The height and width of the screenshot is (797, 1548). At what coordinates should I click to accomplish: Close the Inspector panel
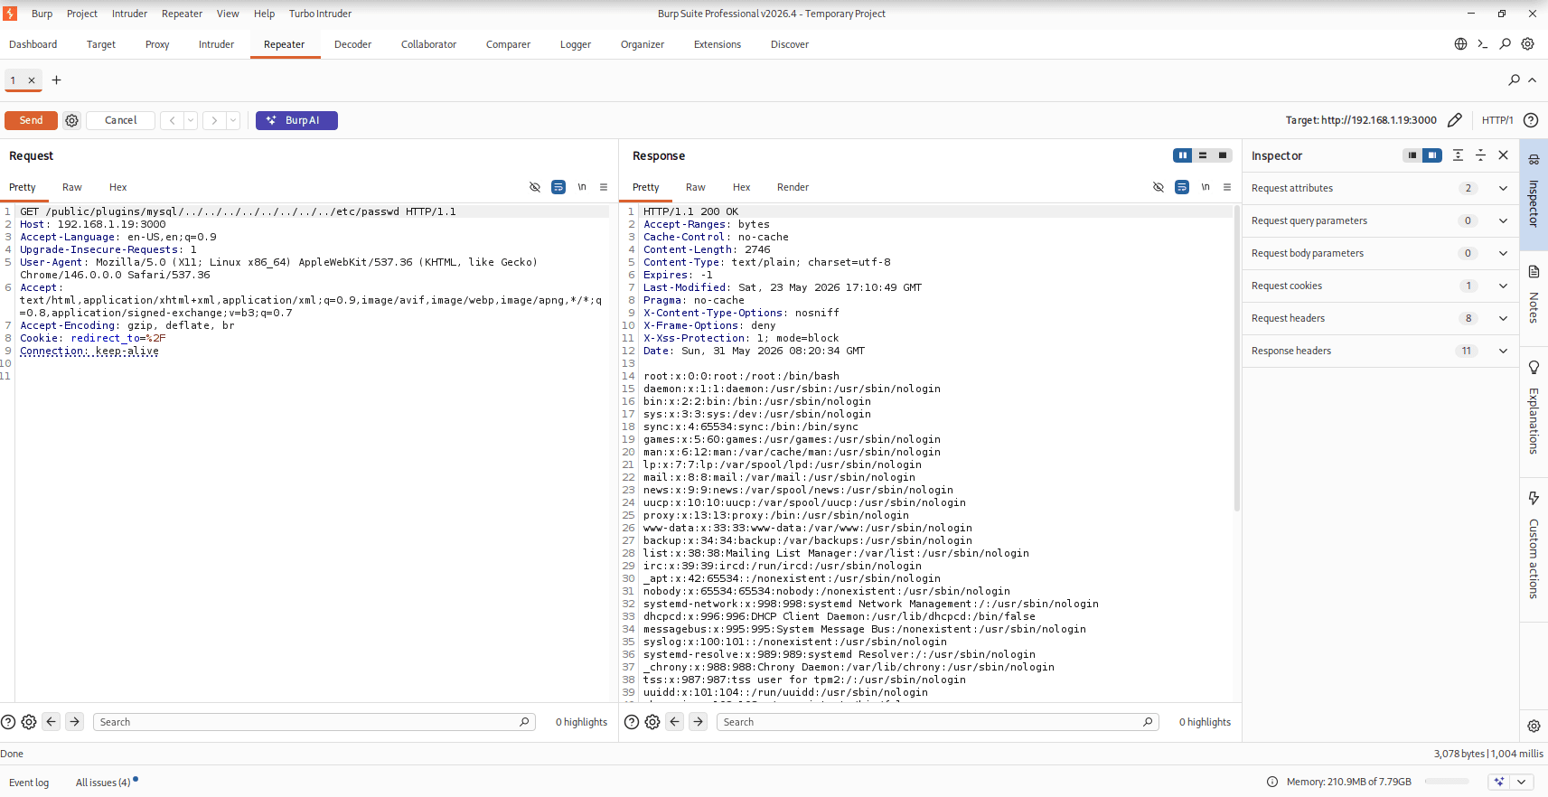[x=1504, y=155]
